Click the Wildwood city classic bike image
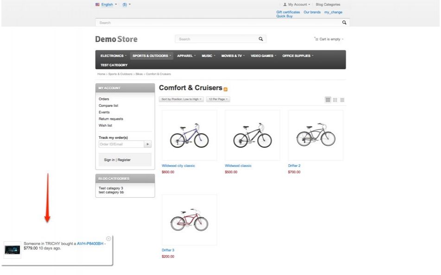Screen dimensions: 441x275 tap(189, 135)
